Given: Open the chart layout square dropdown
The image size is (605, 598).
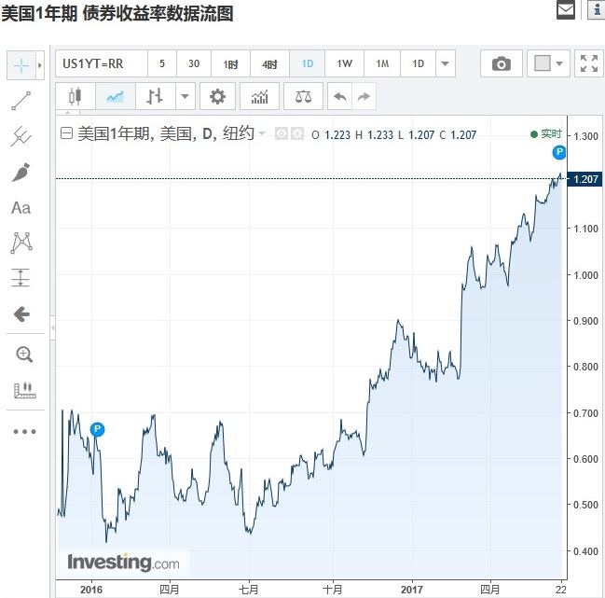Looking at the screenshot, I should click(548, 63).
